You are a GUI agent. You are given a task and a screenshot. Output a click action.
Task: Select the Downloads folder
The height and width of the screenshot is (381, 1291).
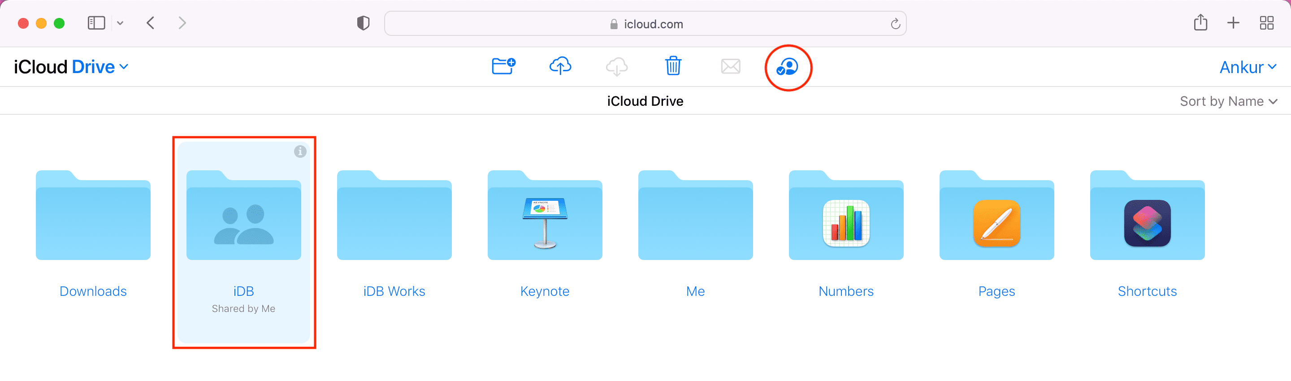(93, 215)
